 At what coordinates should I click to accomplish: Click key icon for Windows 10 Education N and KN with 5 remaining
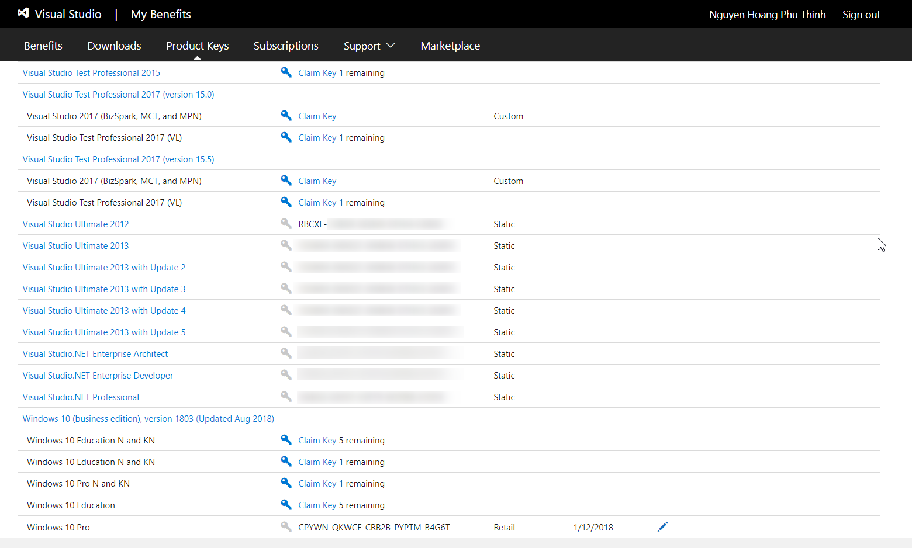pyautogui.click(x=286, y=440)
